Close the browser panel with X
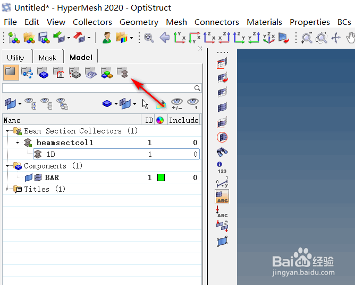 pos(200,49)
